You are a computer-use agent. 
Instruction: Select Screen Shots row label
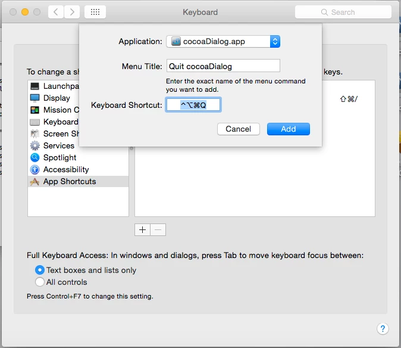point(61,133)
